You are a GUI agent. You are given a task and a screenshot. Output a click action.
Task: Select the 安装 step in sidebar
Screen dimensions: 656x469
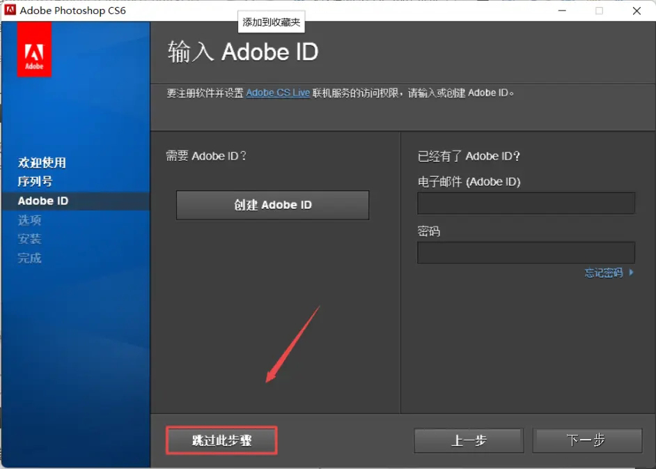(30, 239)
